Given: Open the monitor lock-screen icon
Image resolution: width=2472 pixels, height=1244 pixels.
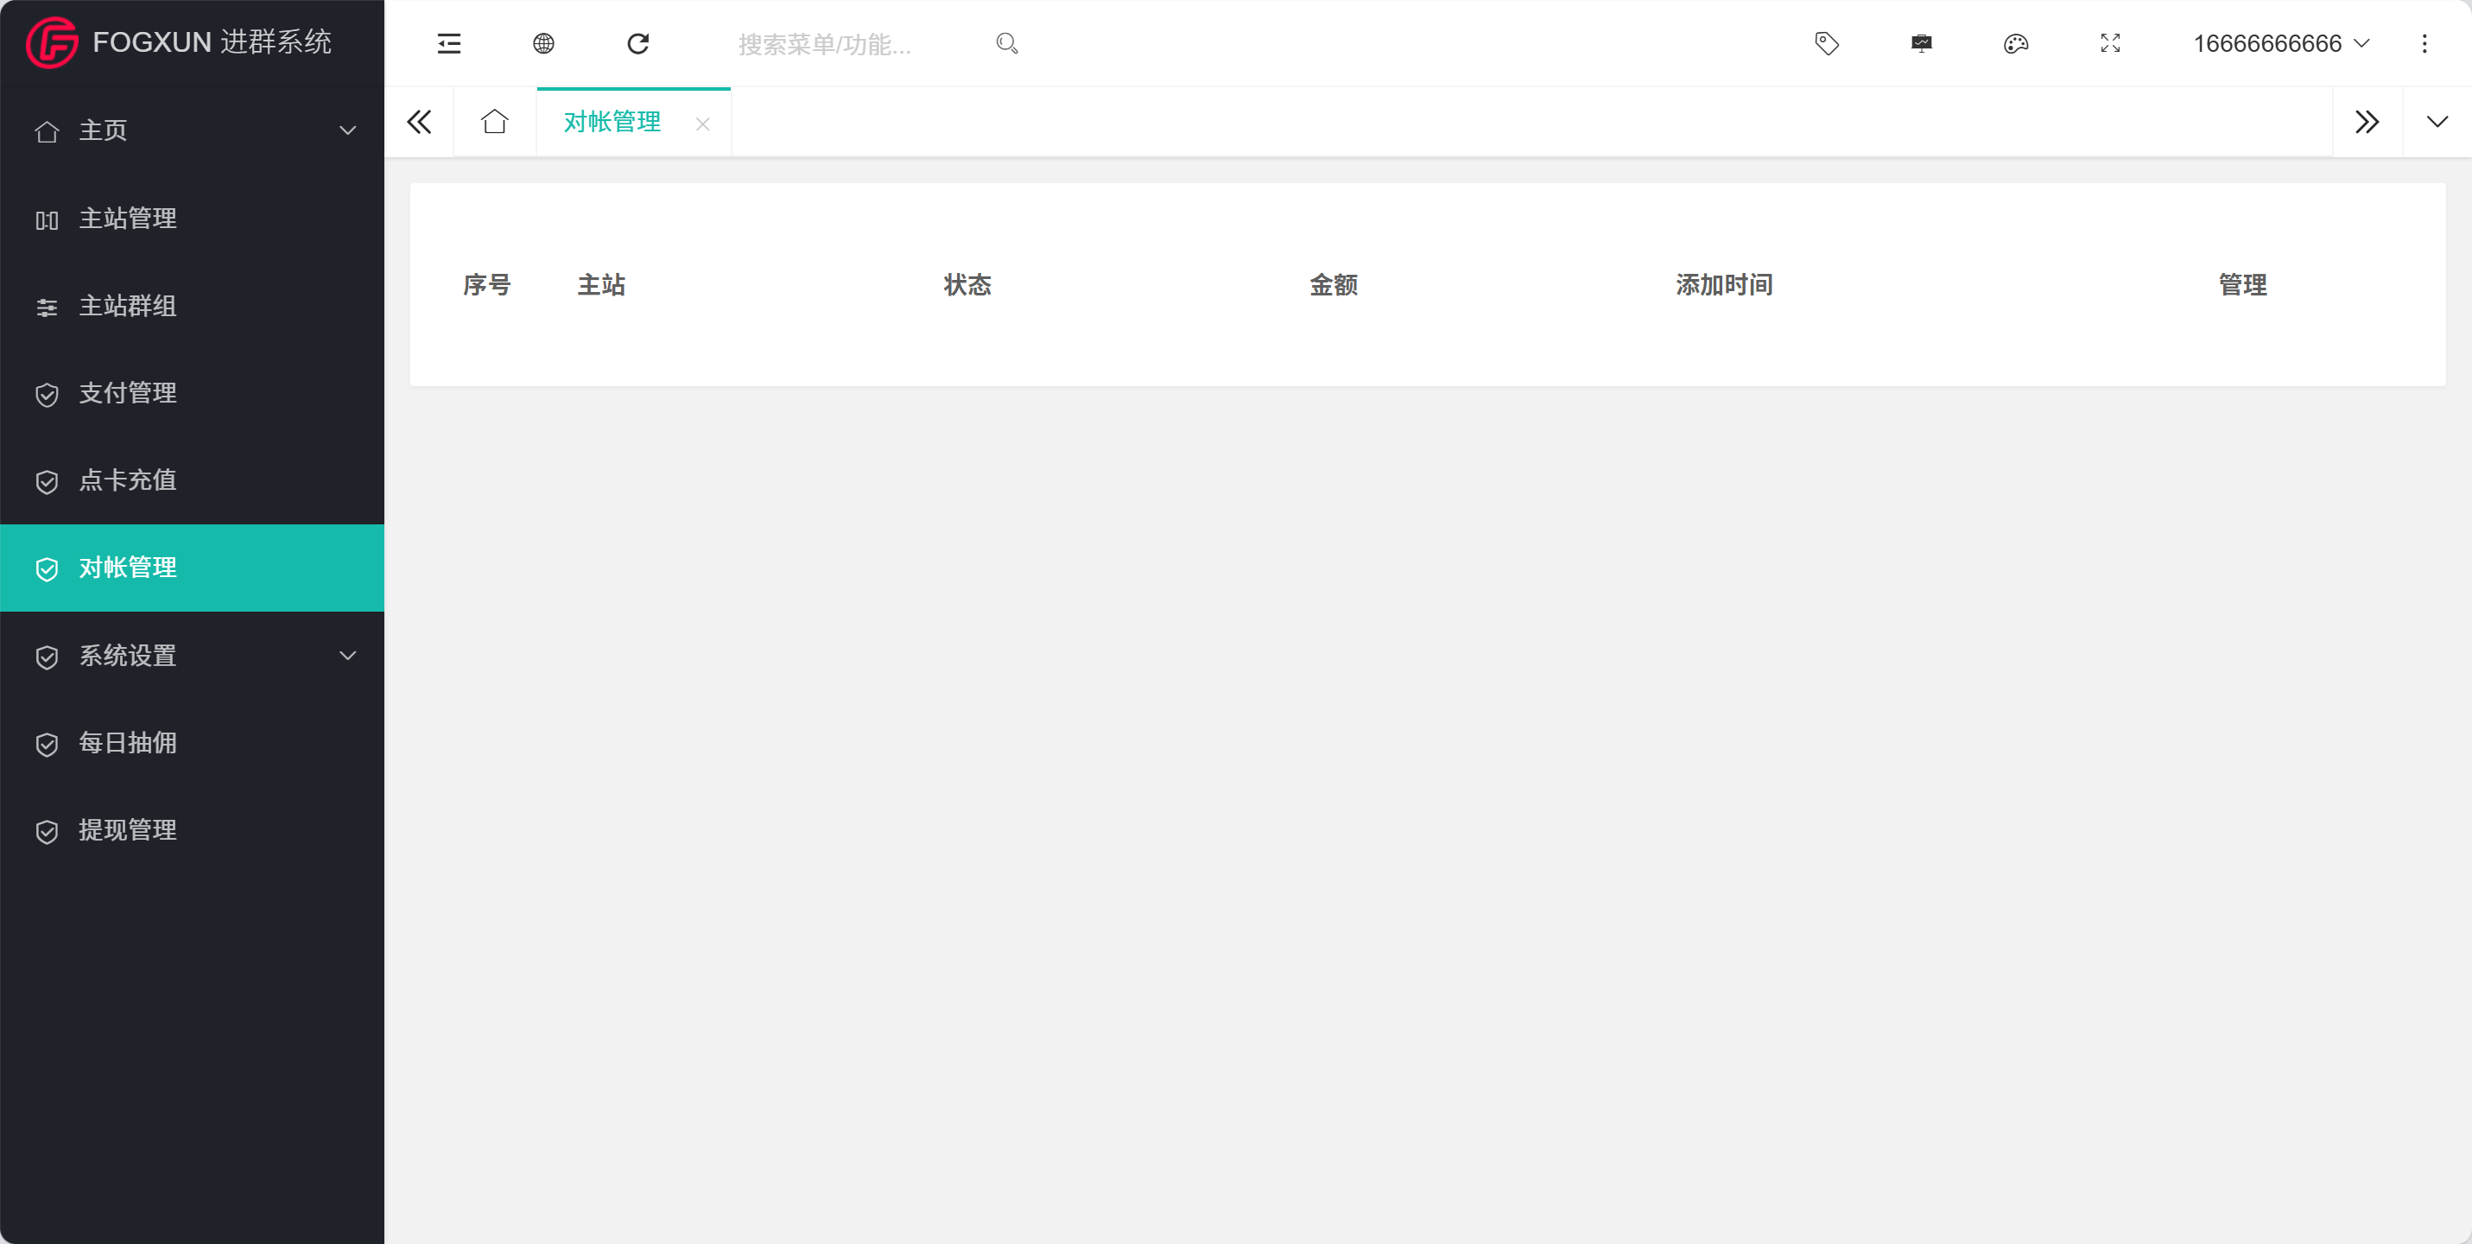Looking at the screenshot, I should pos(1921,43).
